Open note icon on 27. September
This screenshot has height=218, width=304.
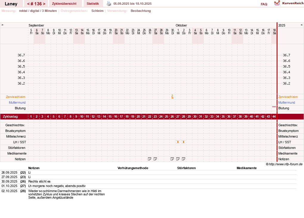(155, 159)
